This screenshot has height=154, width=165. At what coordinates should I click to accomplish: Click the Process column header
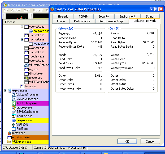(25, 22)
